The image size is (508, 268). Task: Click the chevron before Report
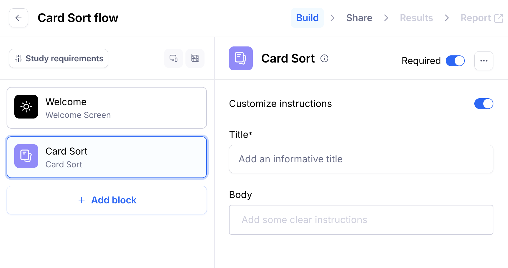[447, 18]
